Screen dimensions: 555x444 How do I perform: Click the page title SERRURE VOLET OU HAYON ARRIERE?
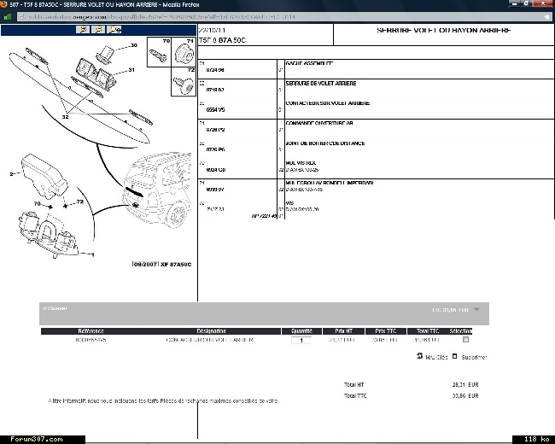pos(443,31)
